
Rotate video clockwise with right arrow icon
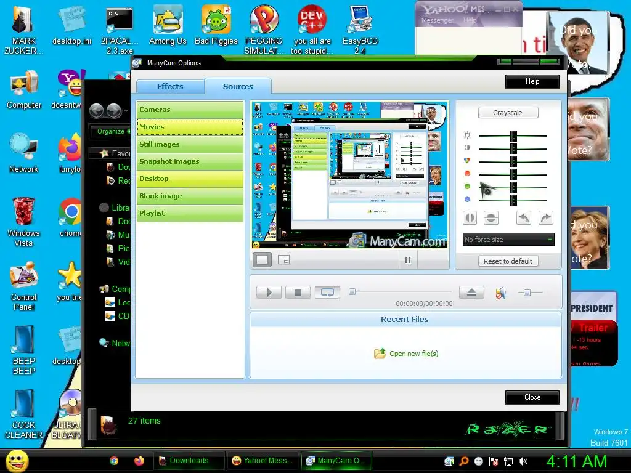[546, 218]
